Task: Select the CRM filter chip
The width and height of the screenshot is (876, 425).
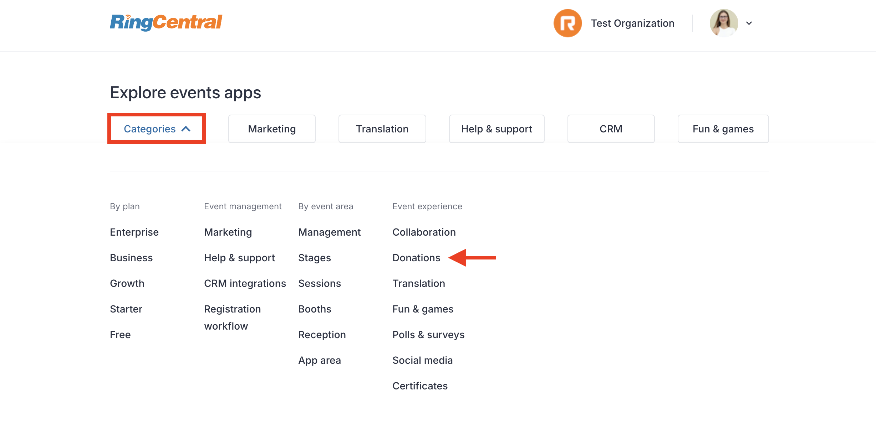Action: point(611,129)
